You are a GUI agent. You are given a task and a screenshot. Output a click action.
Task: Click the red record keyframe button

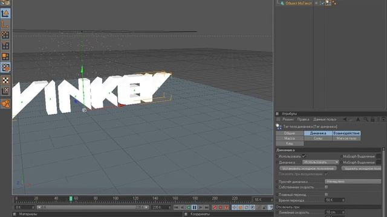pyautogui.click(x=215, y=207)
